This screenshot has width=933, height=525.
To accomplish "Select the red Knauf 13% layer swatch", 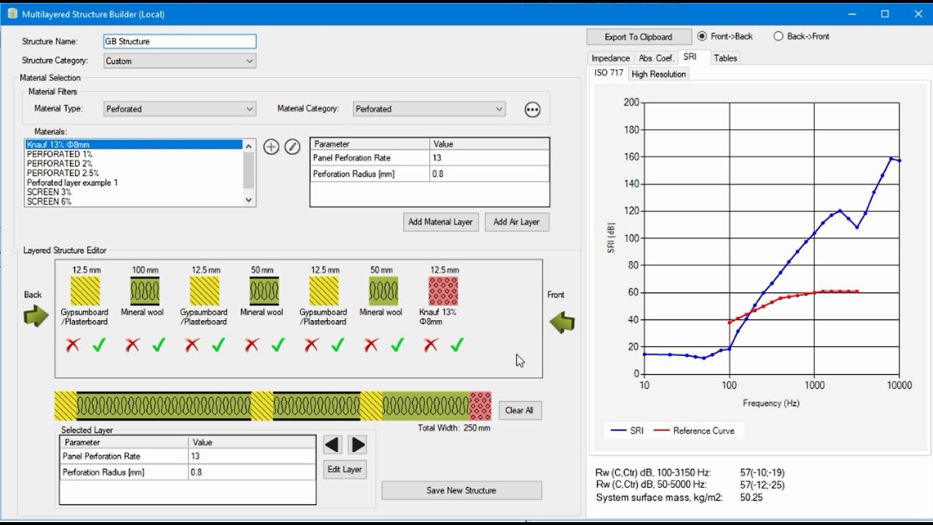I will coord(444,291).
